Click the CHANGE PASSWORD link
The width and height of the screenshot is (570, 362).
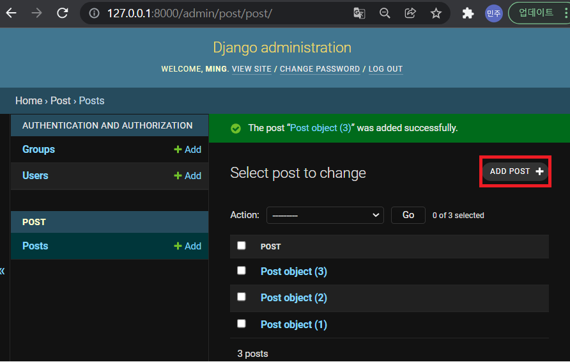click(x=320, y=69)
